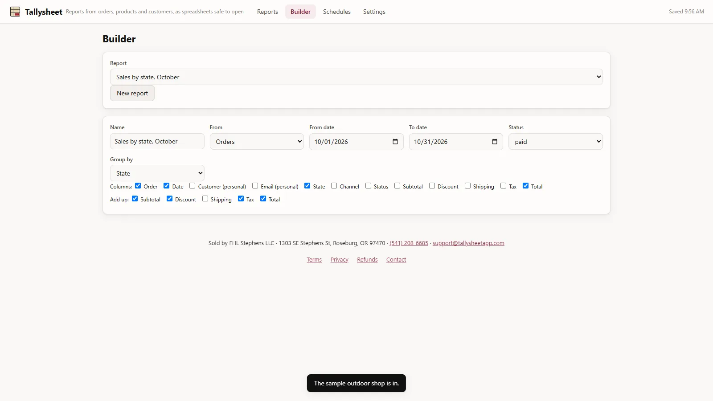Uncheck the Date column checkbox
This screenshot has width=713, height=401.
[x=167, y=186]
